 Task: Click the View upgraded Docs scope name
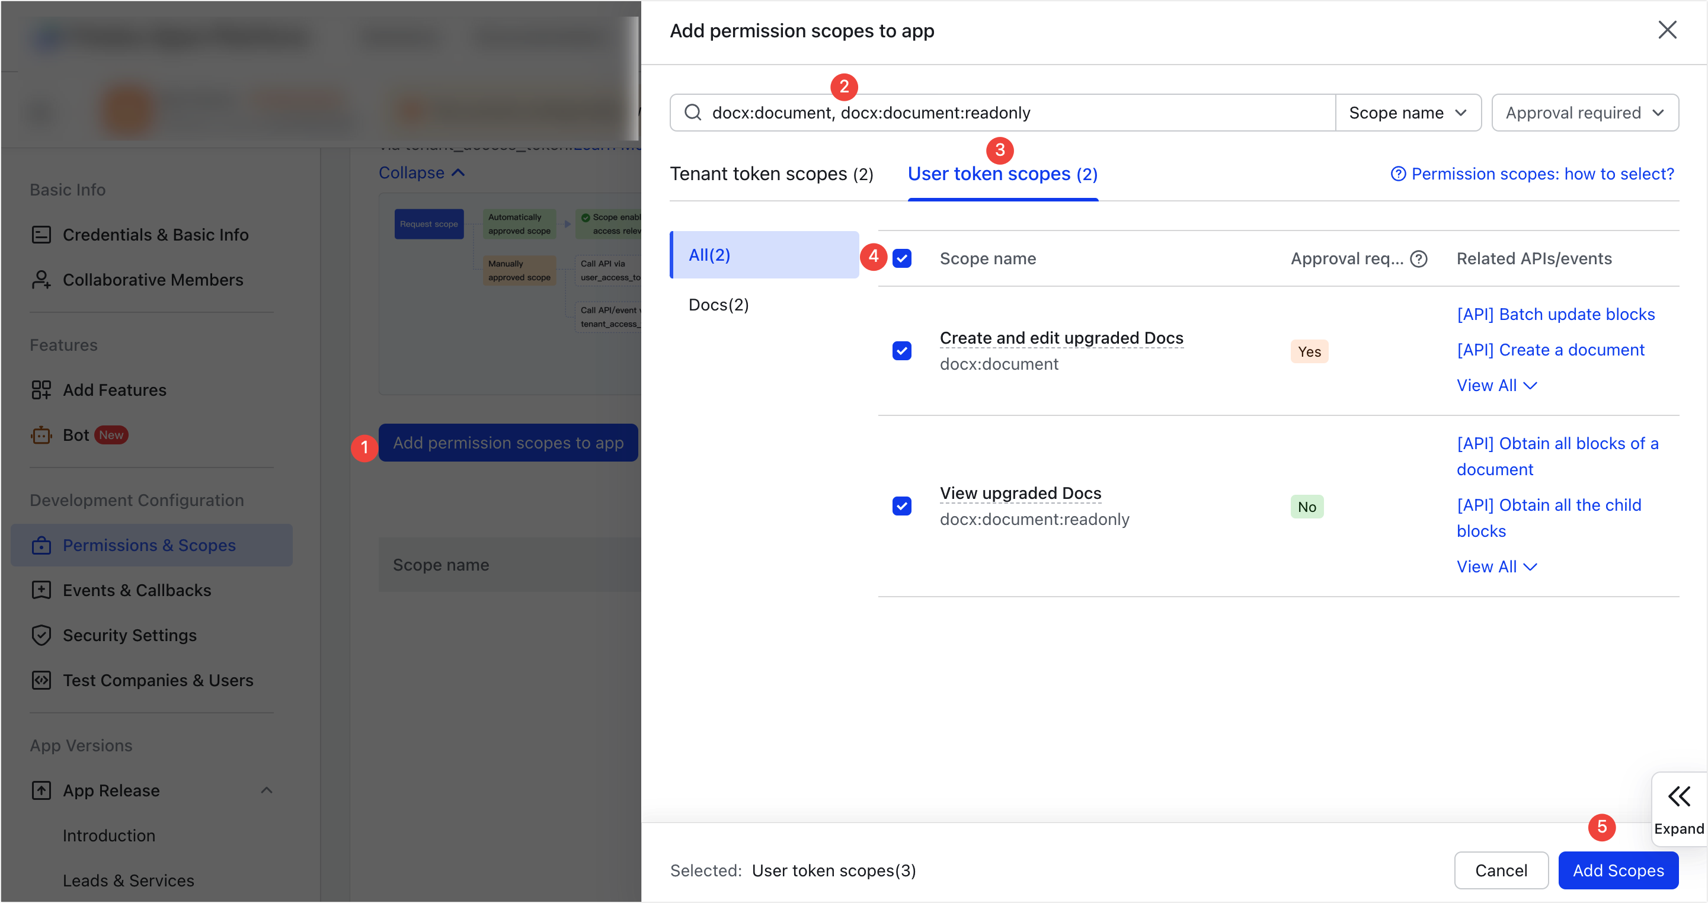(x=1021, y=494)
